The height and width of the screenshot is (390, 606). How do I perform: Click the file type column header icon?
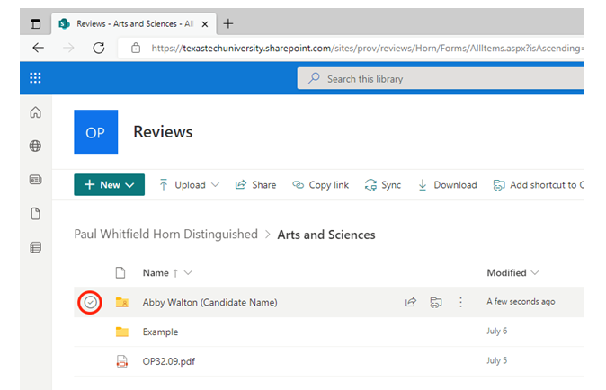point(120,272)
